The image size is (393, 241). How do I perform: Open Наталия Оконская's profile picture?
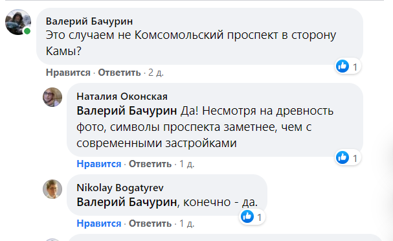52,97
